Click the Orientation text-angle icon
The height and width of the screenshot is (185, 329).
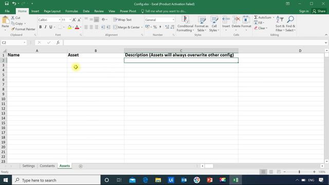pyautogui.click(x=103, y=20)
